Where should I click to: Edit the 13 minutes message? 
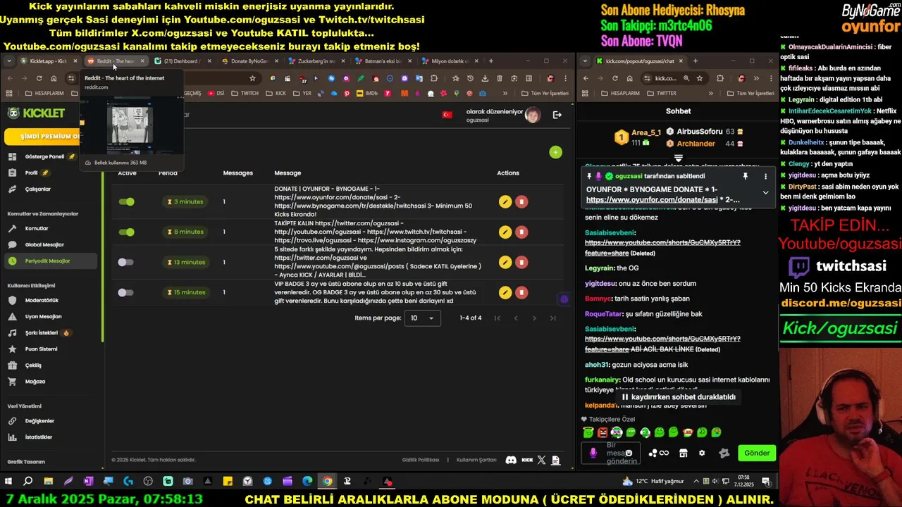[x=505, y=262]
